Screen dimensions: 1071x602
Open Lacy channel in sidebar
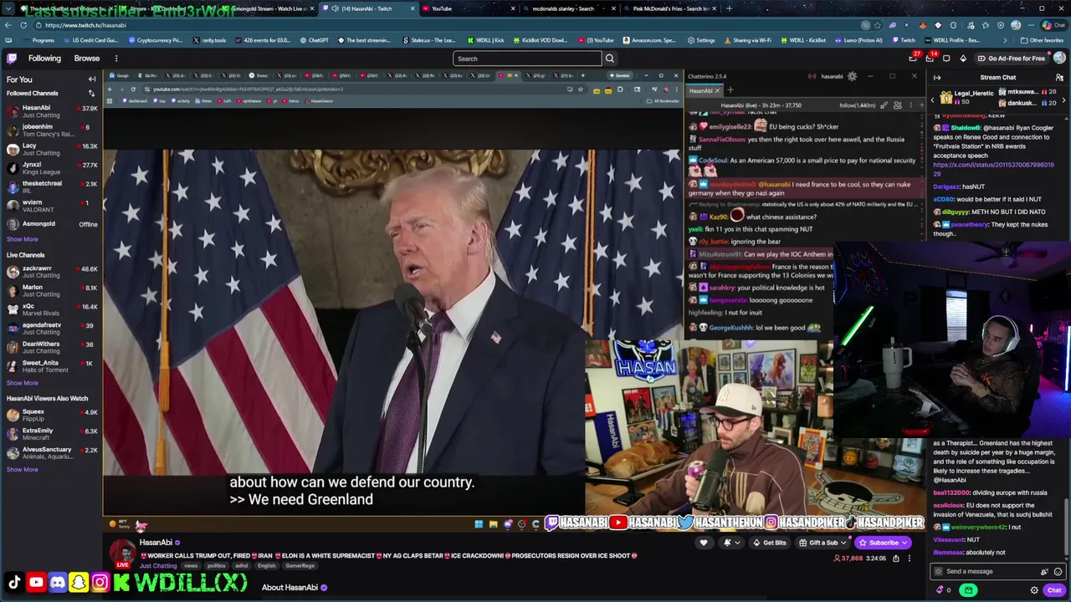(x=50, y=150)
